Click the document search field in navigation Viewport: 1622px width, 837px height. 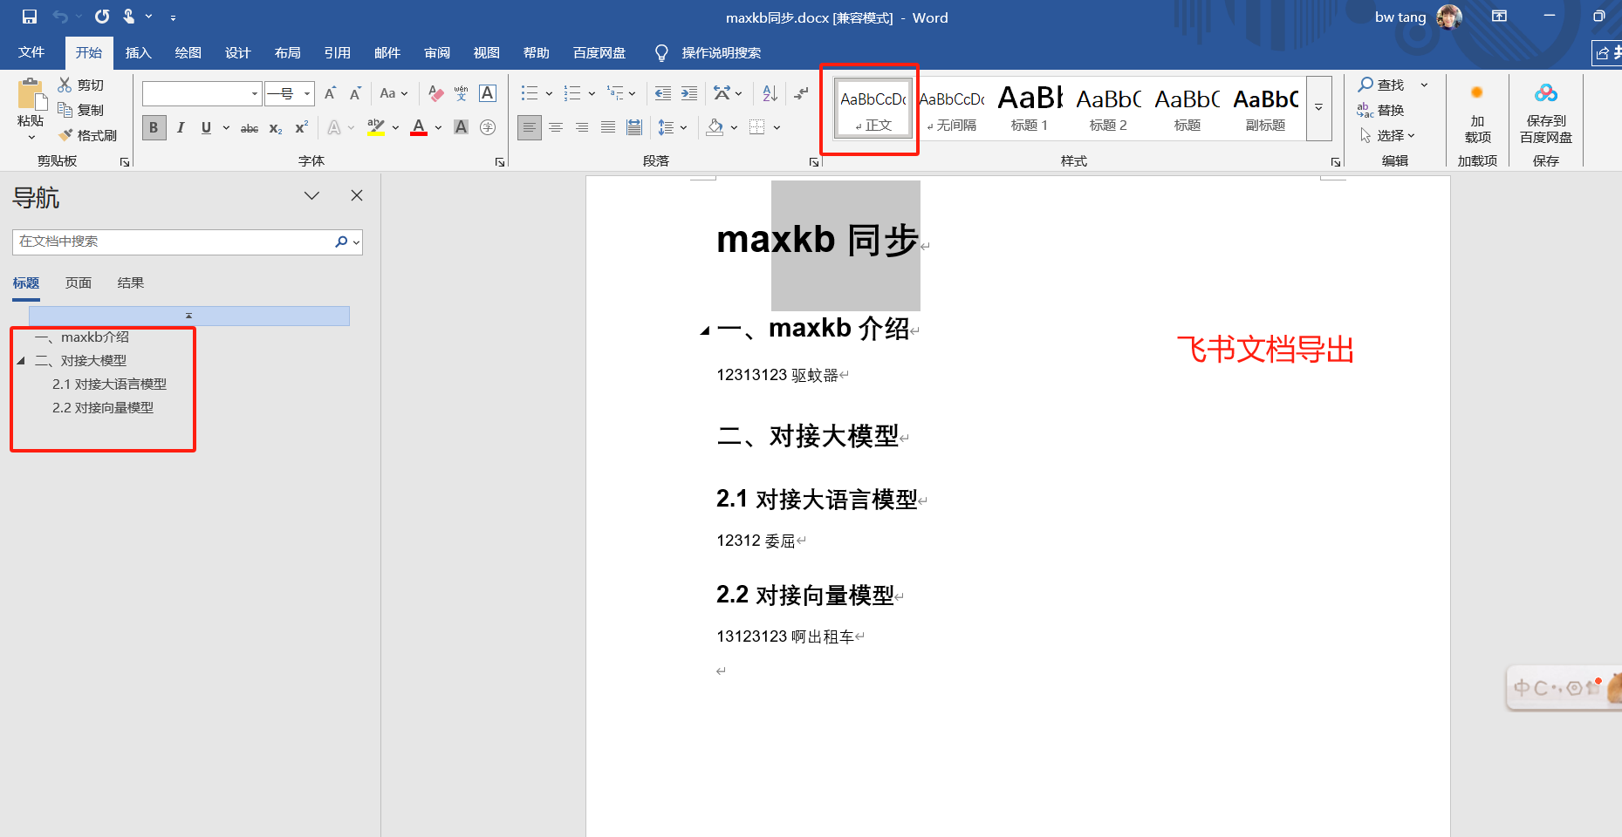coord(172,242)
